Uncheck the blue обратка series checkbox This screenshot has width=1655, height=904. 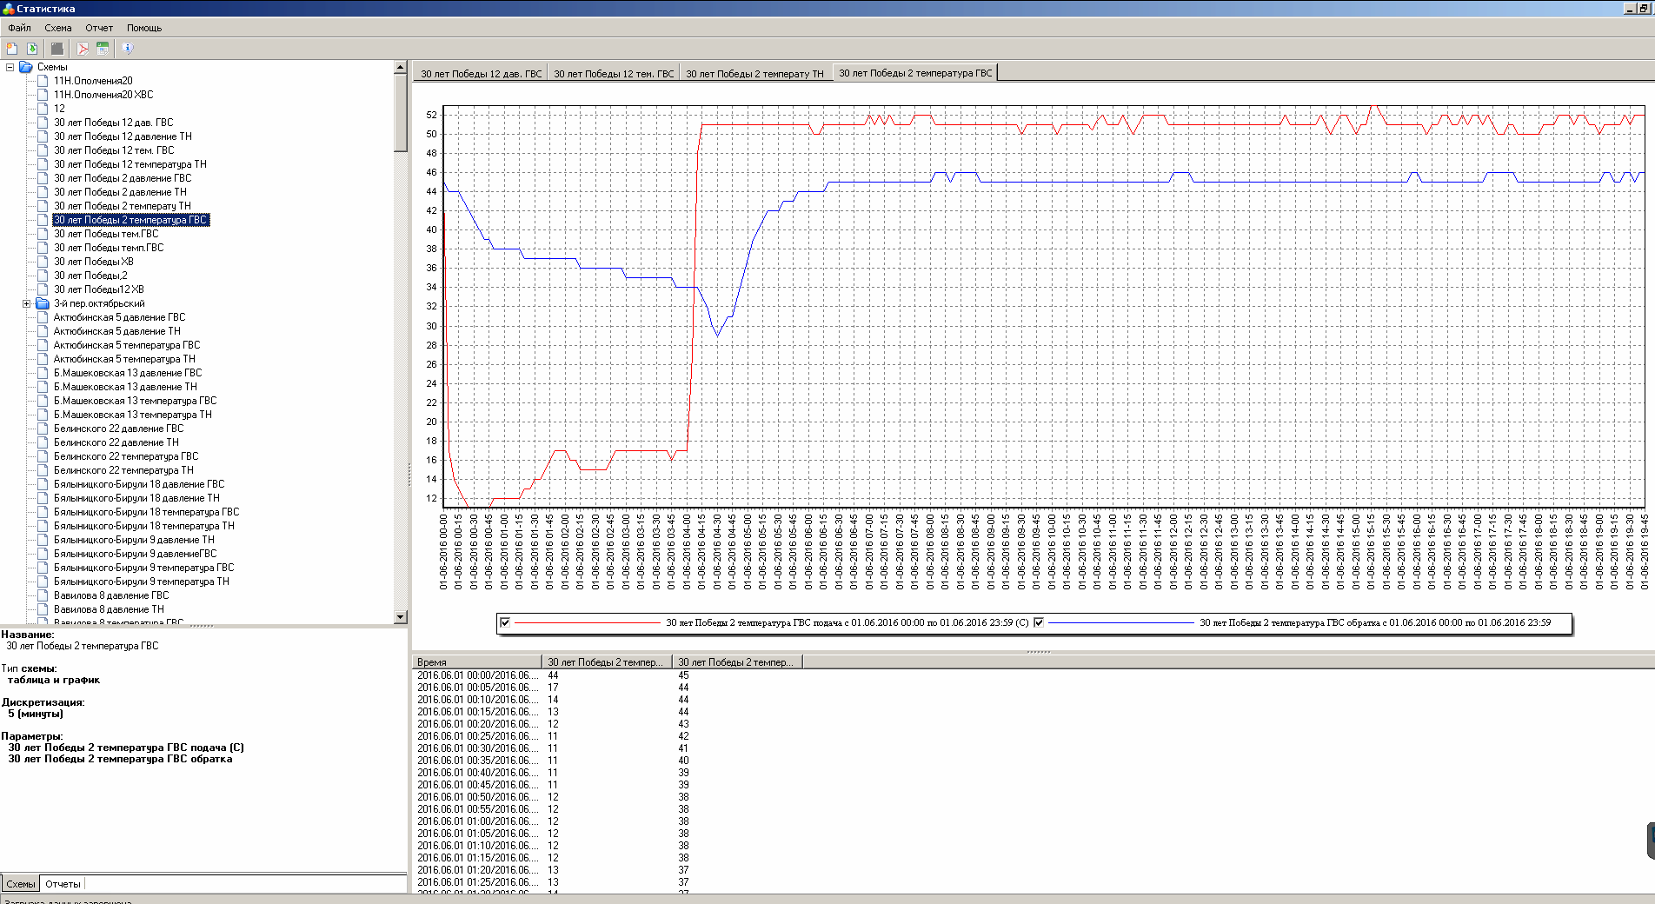[1039, 622]
